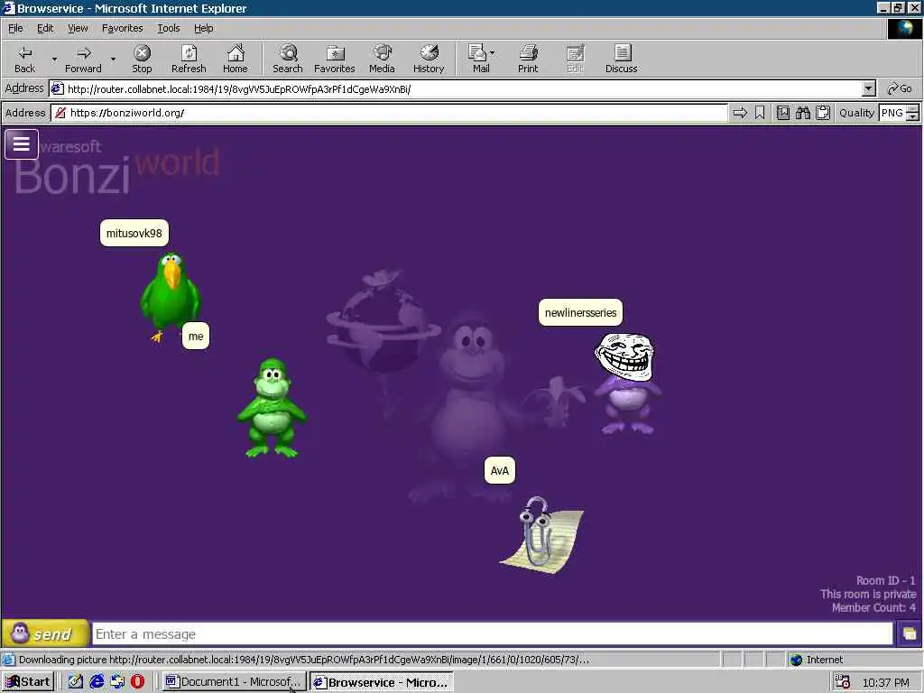The image size is (924, 693).
Task: Open the Help menu
Action: coord(203,28)
